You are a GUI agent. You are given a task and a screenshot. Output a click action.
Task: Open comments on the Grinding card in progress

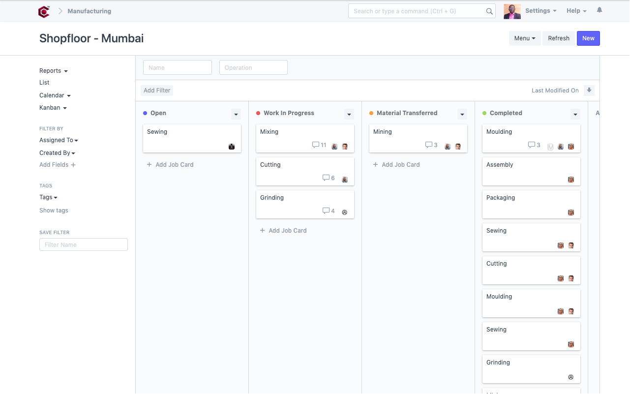pos(325,211)
